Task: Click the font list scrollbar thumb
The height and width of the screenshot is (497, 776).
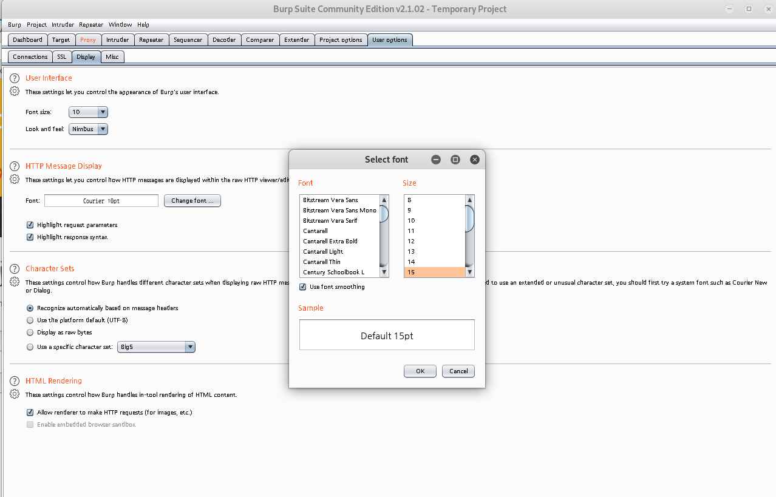Action: [384, 214]
